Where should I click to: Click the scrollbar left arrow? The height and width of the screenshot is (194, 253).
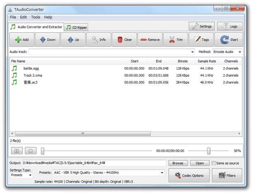click(12, 133)
